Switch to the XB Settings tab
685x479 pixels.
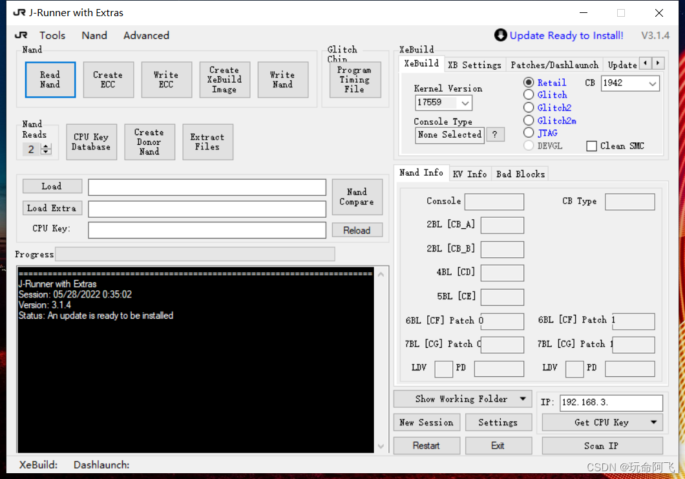click(474, 65)
